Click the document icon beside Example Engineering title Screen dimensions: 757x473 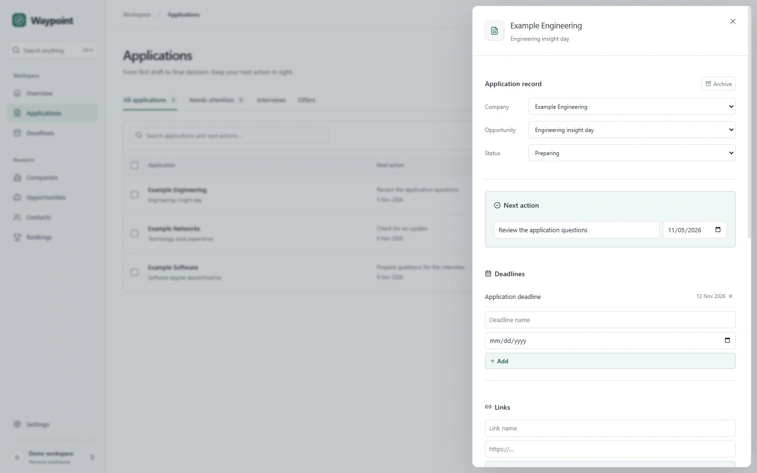[494, 31]
